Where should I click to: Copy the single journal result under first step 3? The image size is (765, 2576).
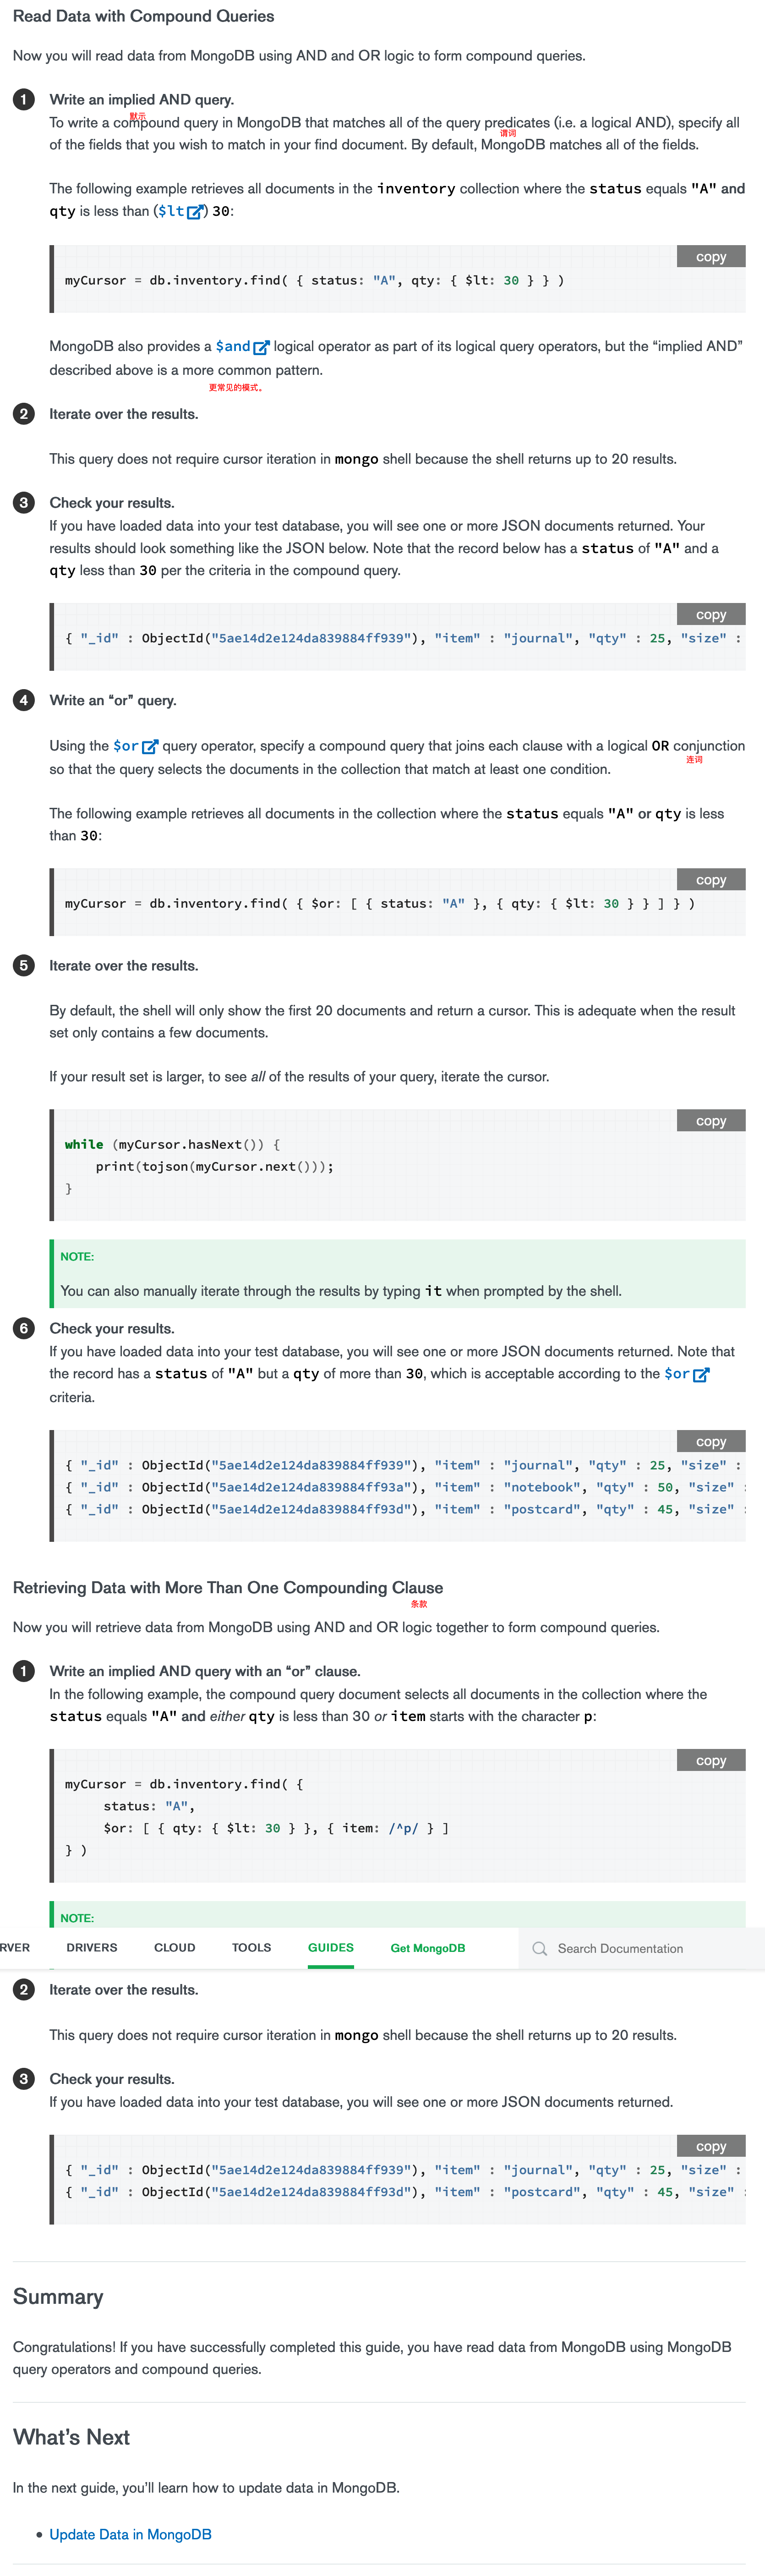click(x=710, y=614)
